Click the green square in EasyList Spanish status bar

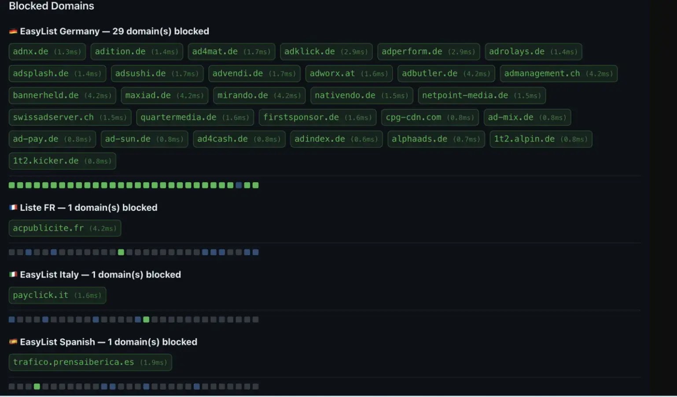[x=37, y=386]
